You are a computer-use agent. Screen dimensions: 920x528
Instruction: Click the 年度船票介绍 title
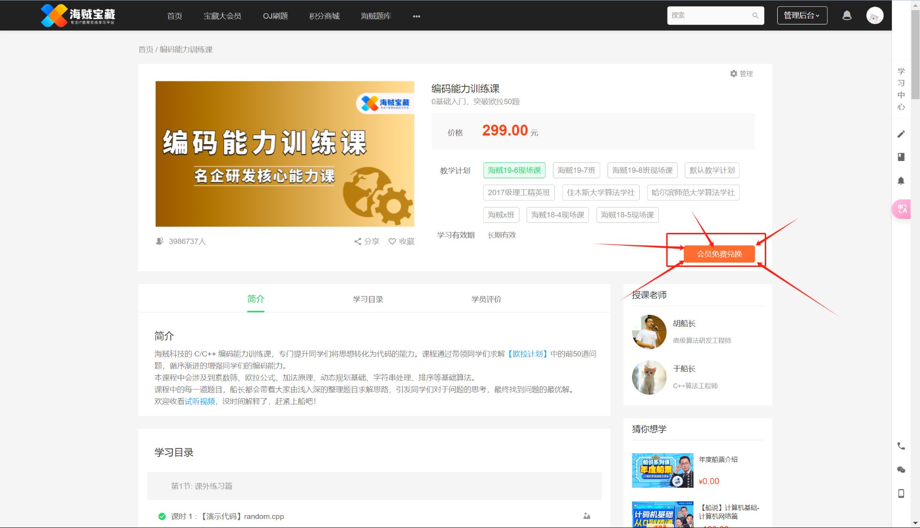718,459
